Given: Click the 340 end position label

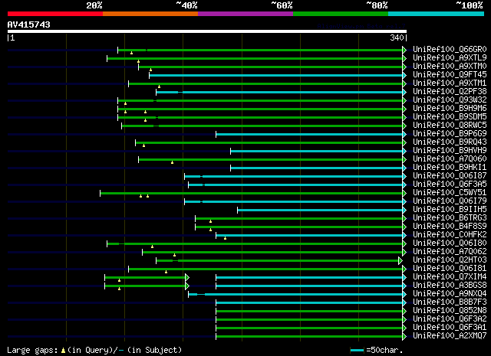Looking at the screenshot, I should pyautogui.click(x=397, y=38).
